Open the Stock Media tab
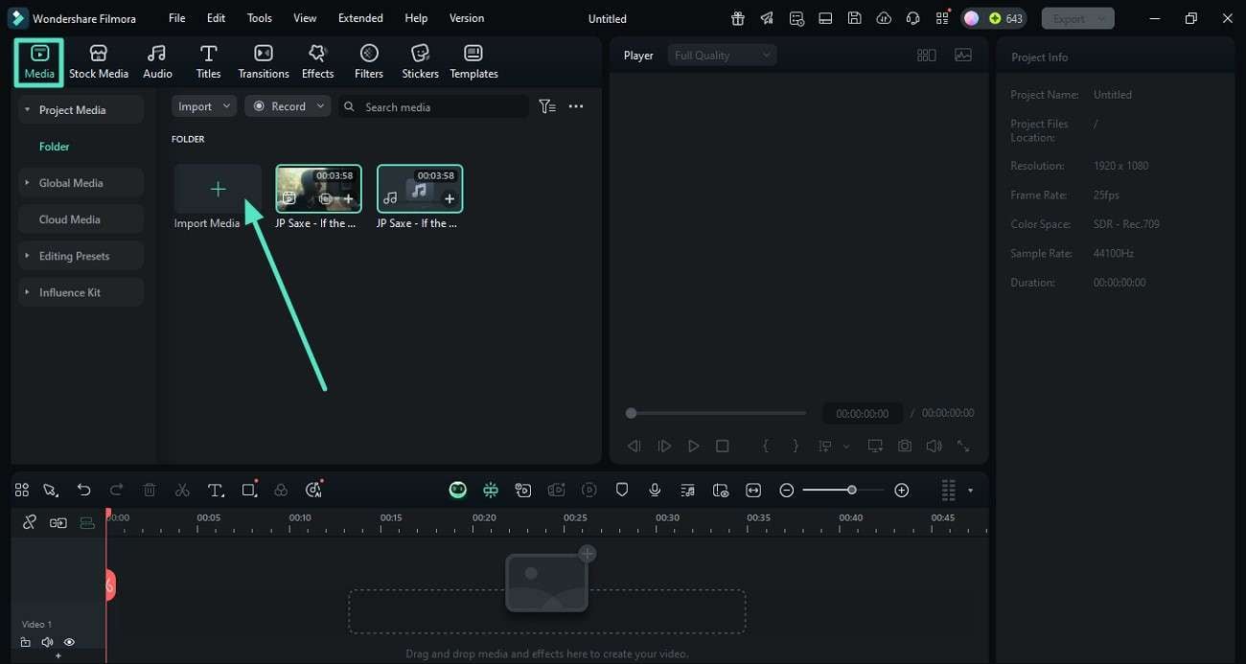 pyautogui.click(x=99, y=62)
